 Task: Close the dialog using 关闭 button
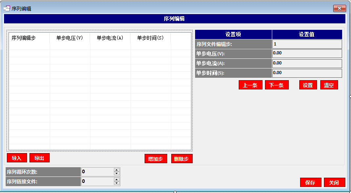[334, 183]
